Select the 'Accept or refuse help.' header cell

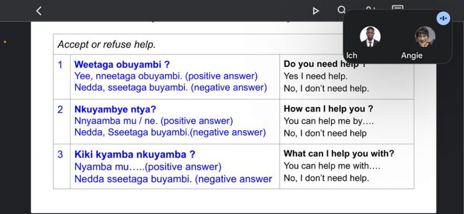(x=106, y=44)
